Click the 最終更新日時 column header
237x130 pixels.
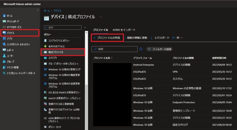219,58
